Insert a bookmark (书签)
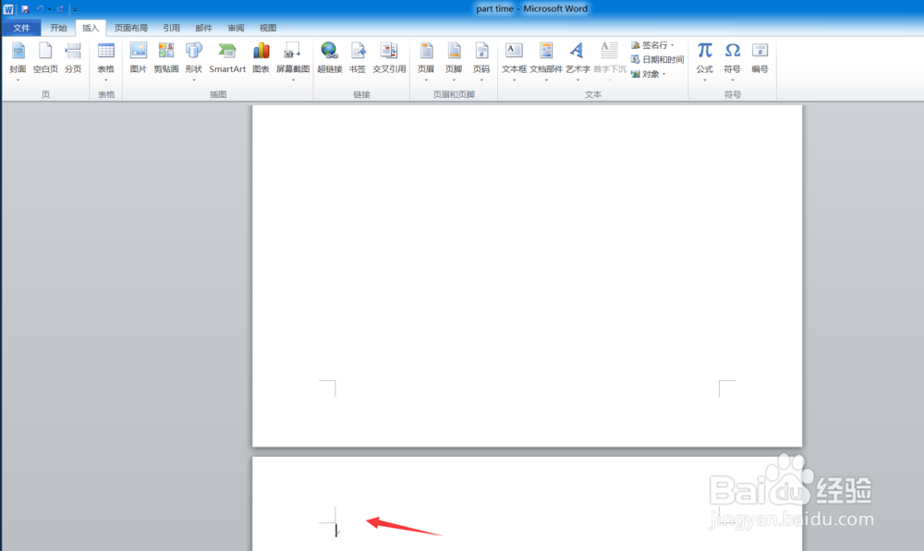The height and width of the screenshot is (551, 924). click(357, 58)
